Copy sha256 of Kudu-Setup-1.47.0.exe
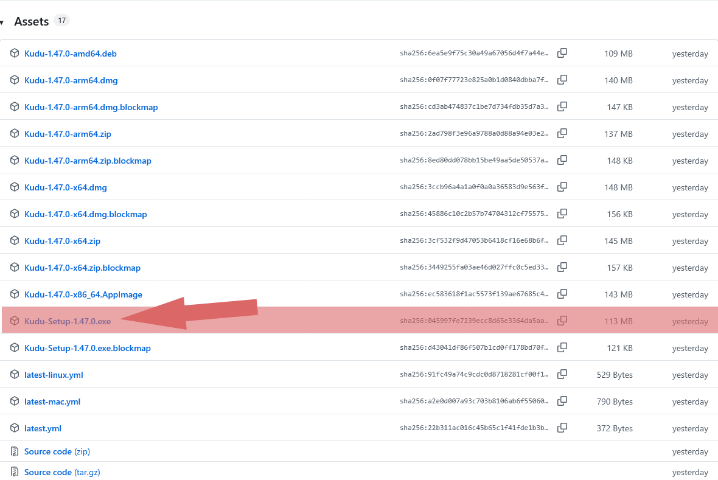Image resolution: width=718 pixels, height=480 pixels. coord(562,321)
